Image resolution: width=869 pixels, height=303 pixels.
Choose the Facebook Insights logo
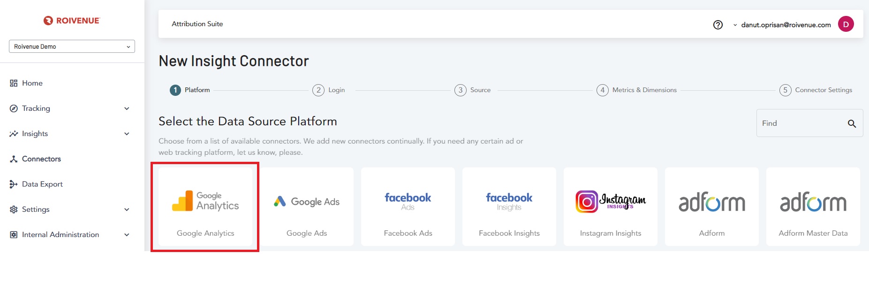coord(509,202)
